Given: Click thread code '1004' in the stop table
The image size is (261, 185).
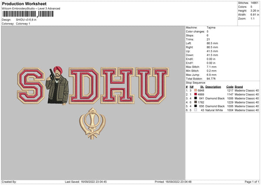Looking at the screenshot, I should (x=230, y=110).
